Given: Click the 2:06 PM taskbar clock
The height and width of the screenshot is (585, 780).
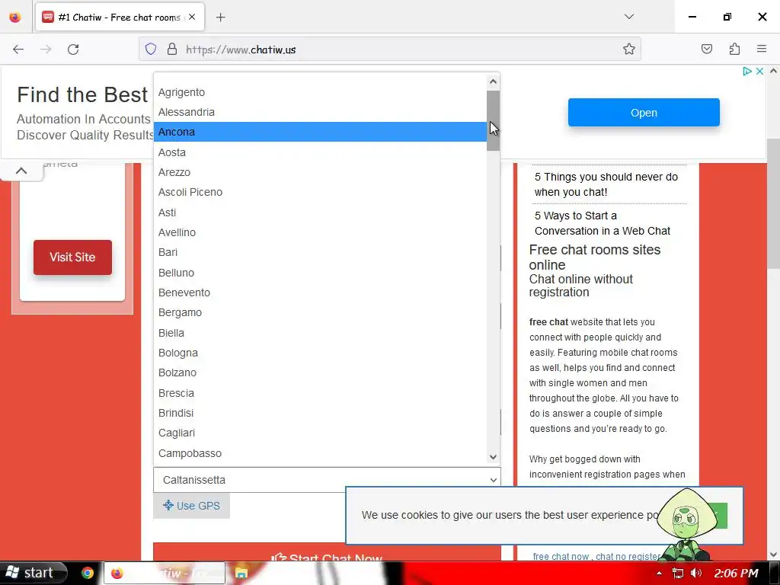Looking at the screenshot, I should click(737, 573).
